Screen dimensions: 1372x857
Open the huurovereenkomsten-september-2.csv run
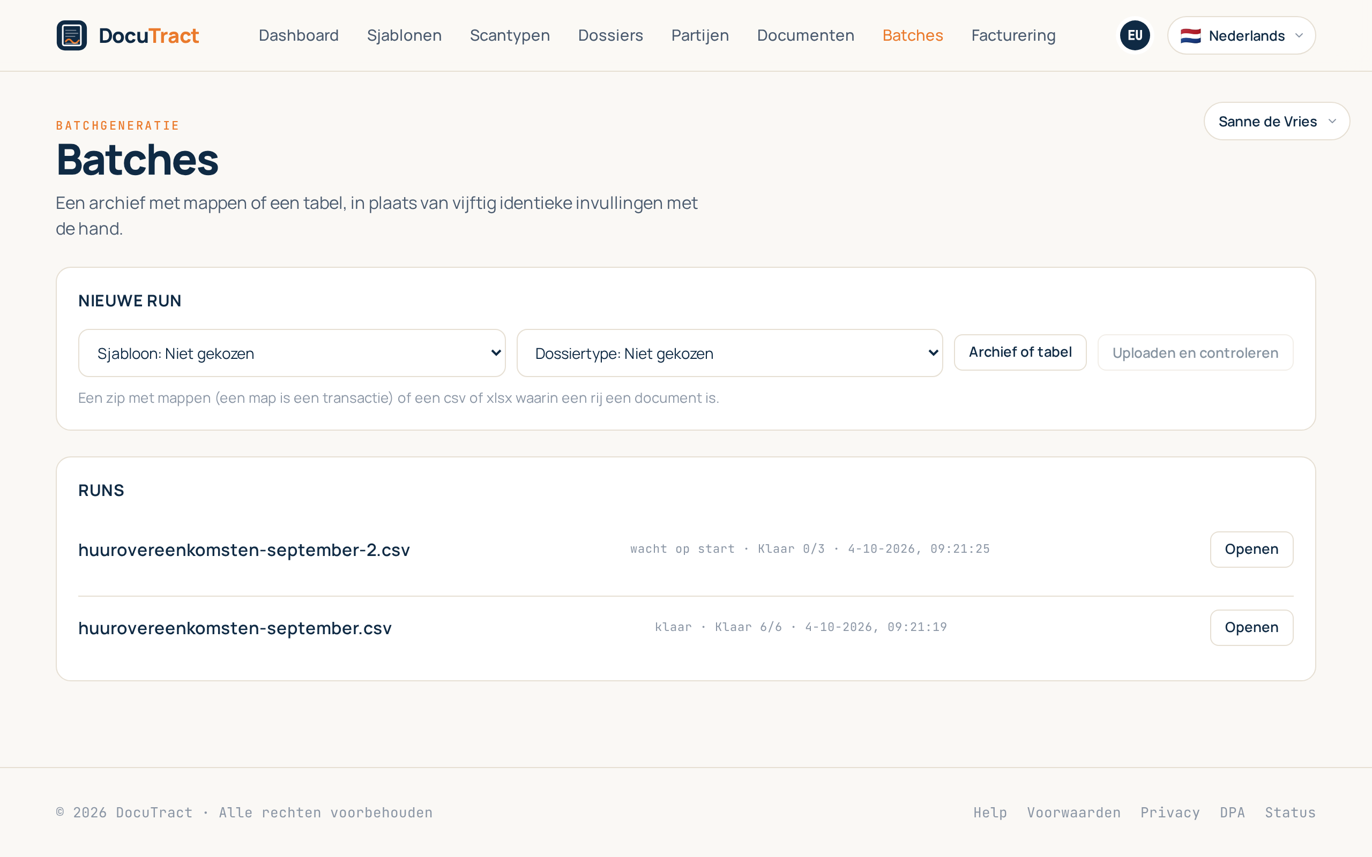pos(1251,549)
